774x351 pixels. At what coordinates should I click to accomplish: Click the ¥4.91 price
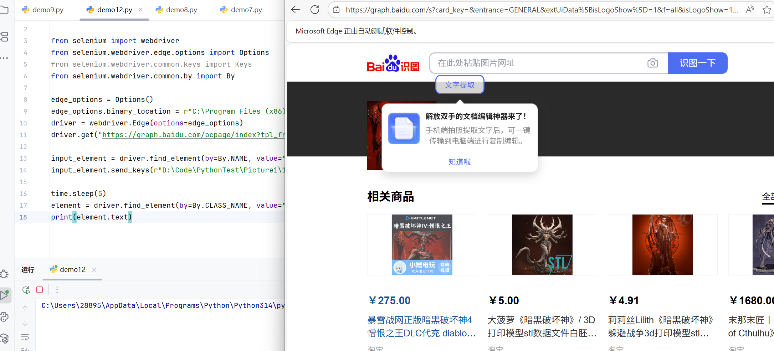coord(624,300)
